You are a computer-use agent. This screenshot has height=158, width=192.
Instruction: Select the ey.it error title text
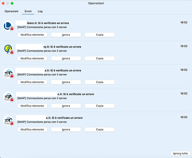62,47
